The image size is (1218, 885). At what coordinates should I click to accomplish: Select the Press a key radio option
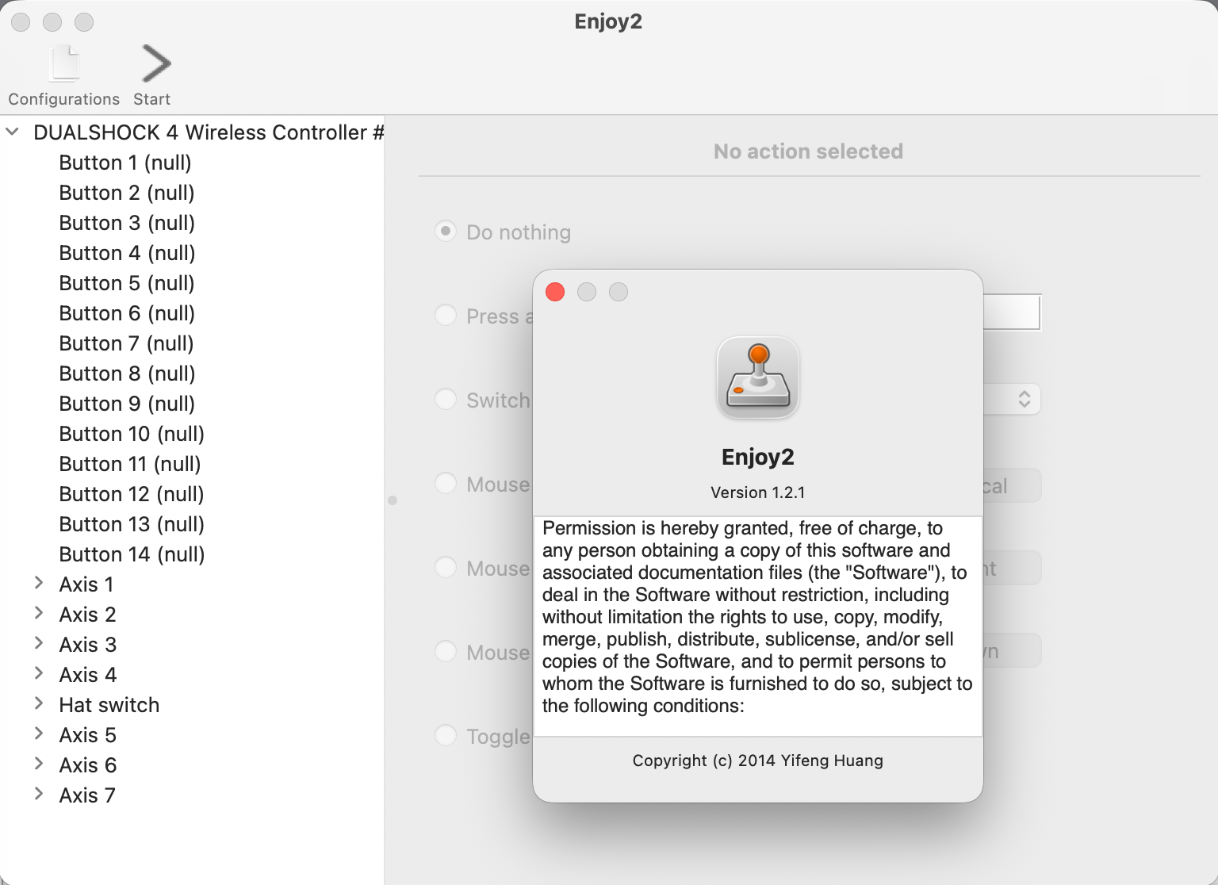pos(446,316)
